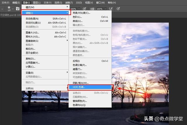Open the 视图(V) menu
The height and width of the screenshot is (125, 187).
point(89,3)
